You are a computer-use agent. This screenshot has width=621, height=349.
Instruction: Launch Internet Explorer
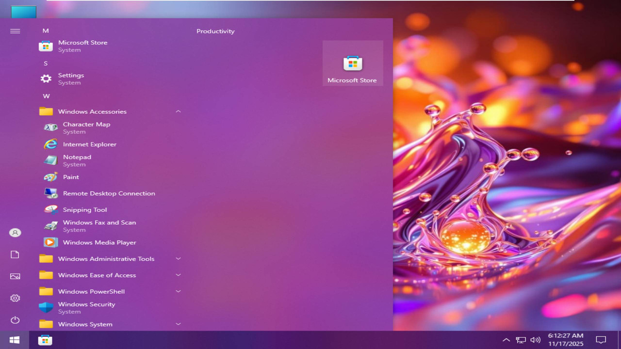coord(111,144)
